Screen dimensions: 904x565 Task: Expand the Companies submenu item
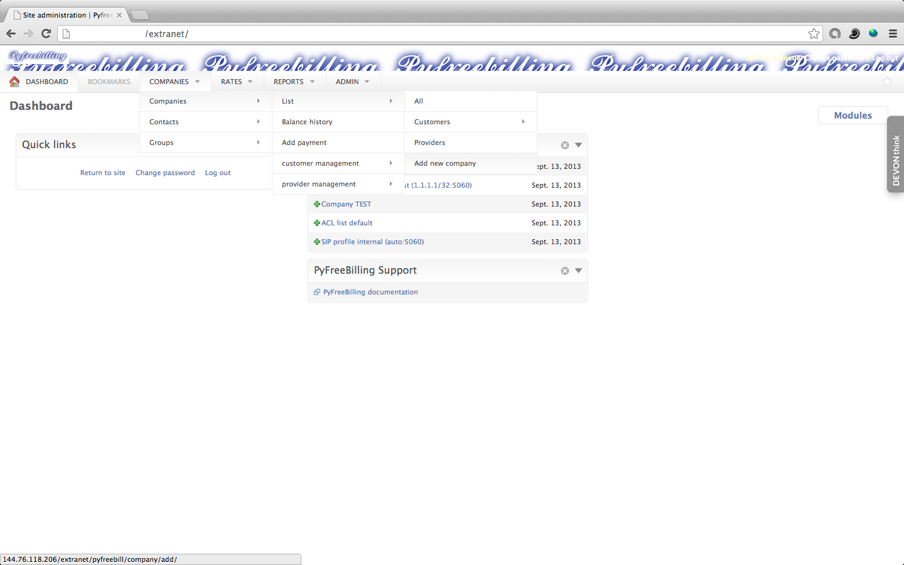[x=205, y=101]
